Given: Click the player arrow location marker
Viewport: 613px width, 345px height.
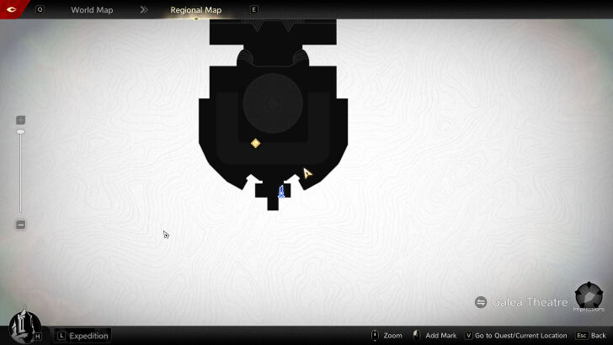Looking at the screenshot, I should (x=307, y=173).
